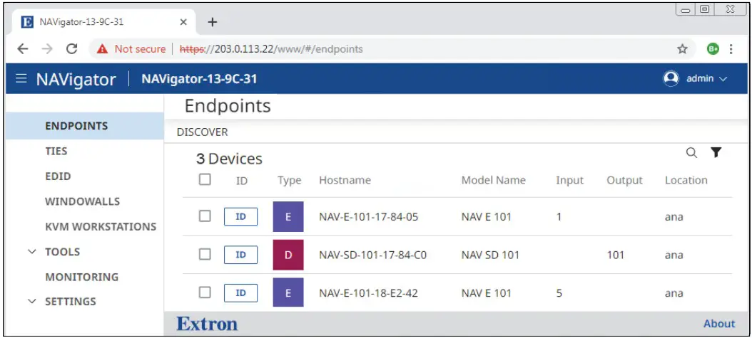Image resolution: width=752 pixels, height=338 pixels.
Task: Click the admin user avatar icon
Action: [x=671, y=79]
